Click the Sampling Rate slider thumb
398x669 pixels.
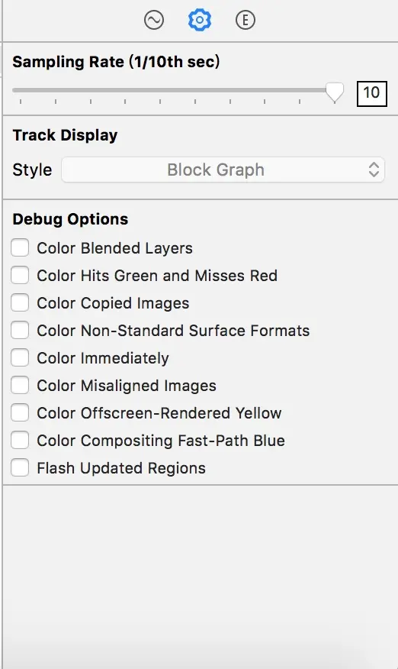coord(335,92)
